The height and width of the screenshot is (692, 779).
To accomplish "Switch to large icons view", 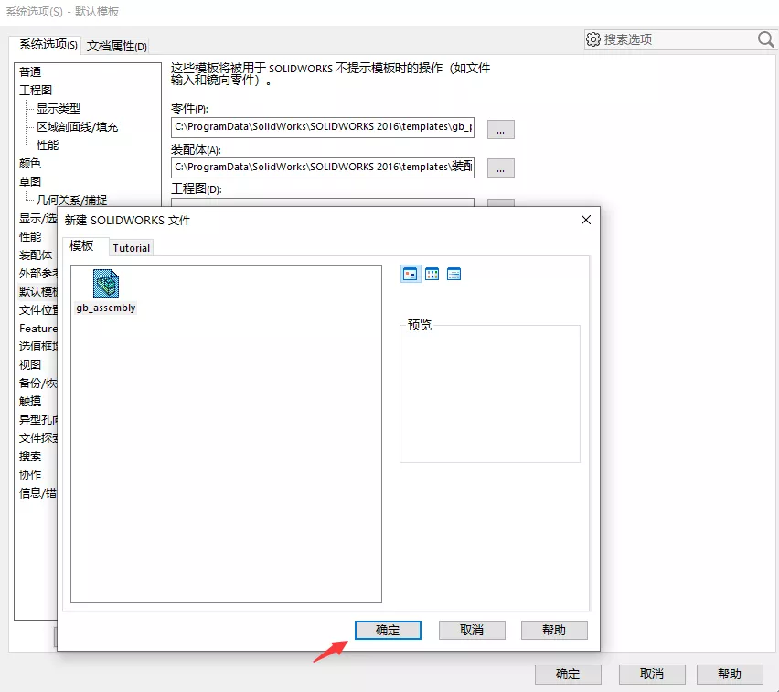I will 411,274.
